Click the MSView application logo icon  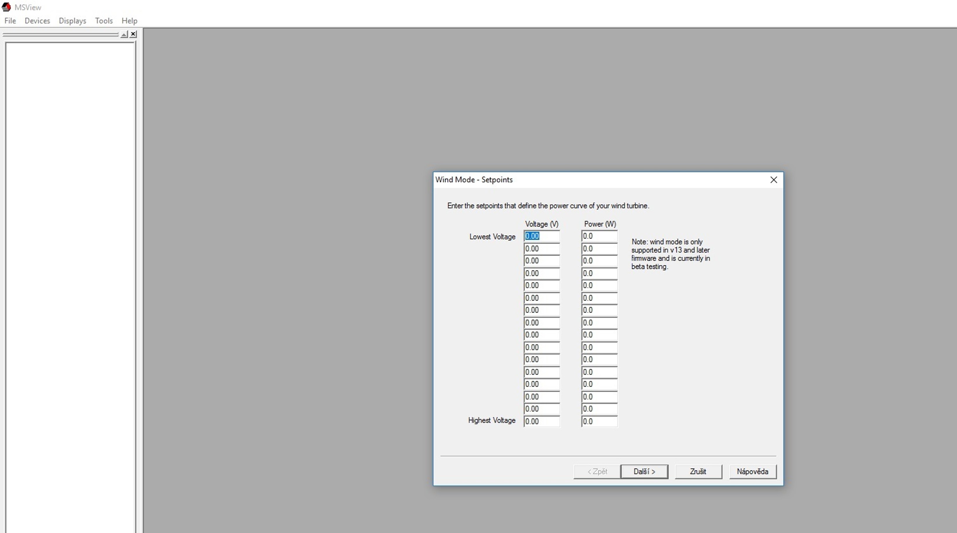pyautogui.click(x=6, y=7)
